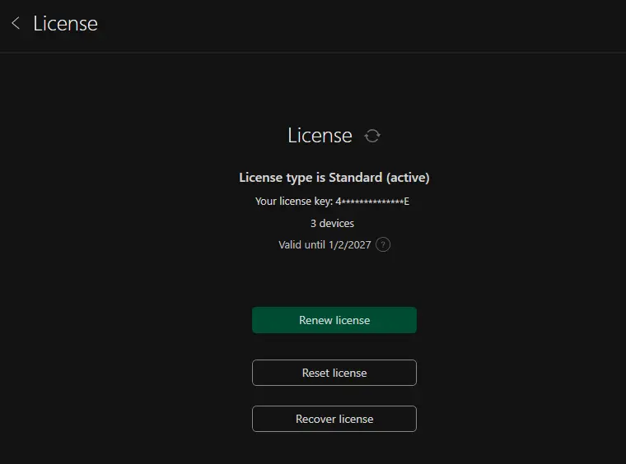This screenshot has width=626, height=464.
Task: Click the '3 devices' text
Action: tap(332, 223)
